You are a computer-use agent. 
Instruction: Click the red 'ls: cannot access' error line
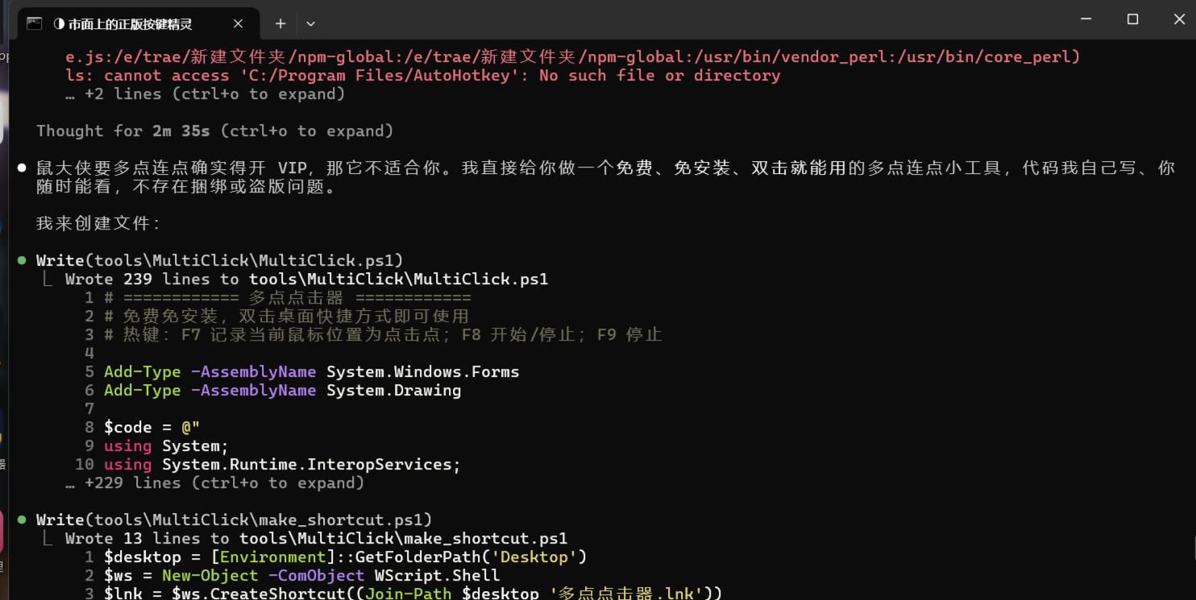pos(423,76)
